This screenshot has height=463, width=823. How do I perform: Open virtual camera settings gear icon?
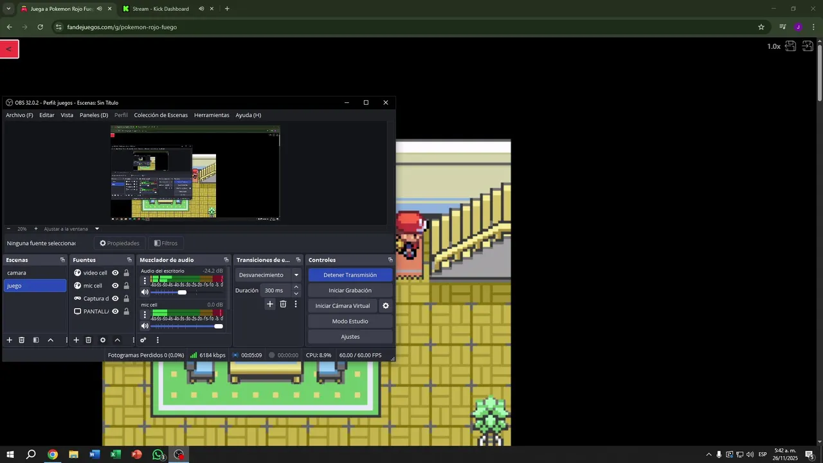386,306
